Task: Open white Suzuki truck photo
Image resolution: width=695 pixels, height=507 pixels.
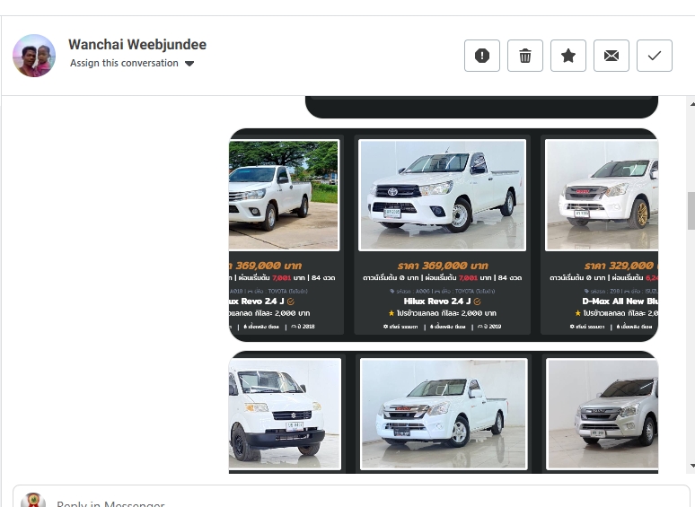Action: point(285,414)
